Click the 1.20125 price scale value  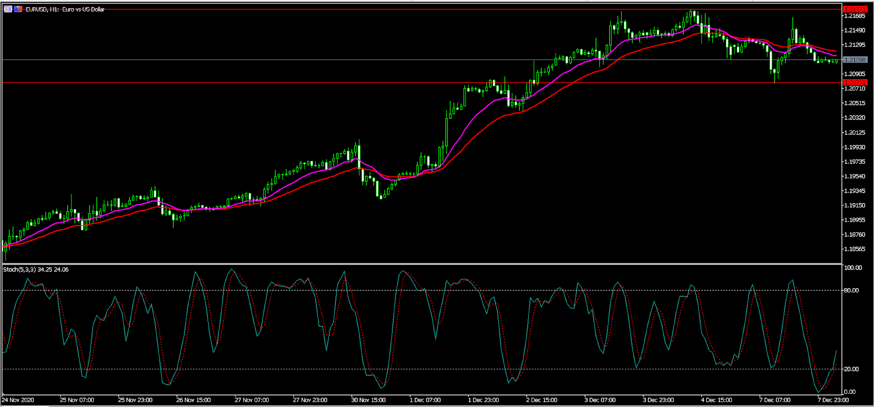pos(855,133)
